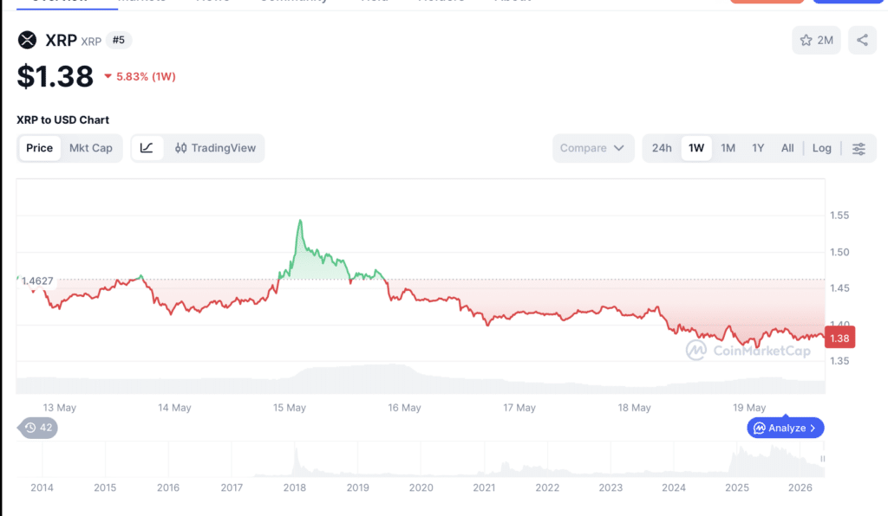
Task: Open TradingView candlestick chart
Action: pos(215,148)
